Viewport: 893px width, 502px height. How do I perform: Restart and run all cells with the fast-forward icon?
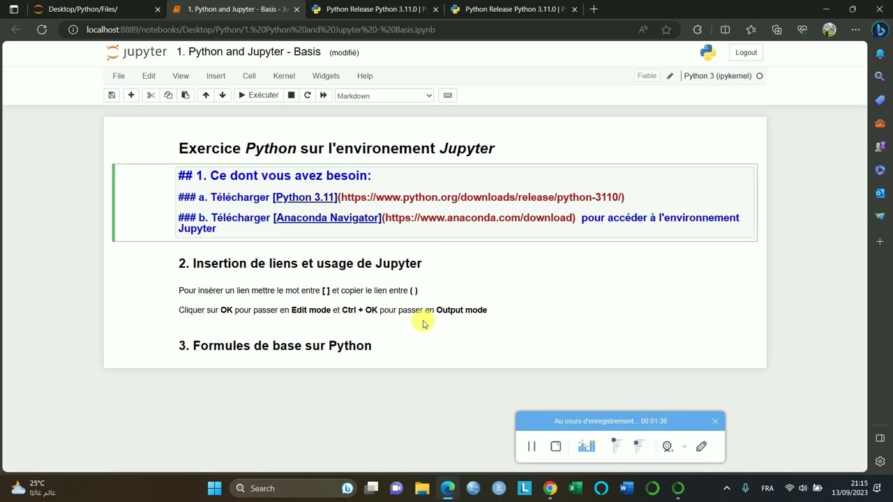323,96
